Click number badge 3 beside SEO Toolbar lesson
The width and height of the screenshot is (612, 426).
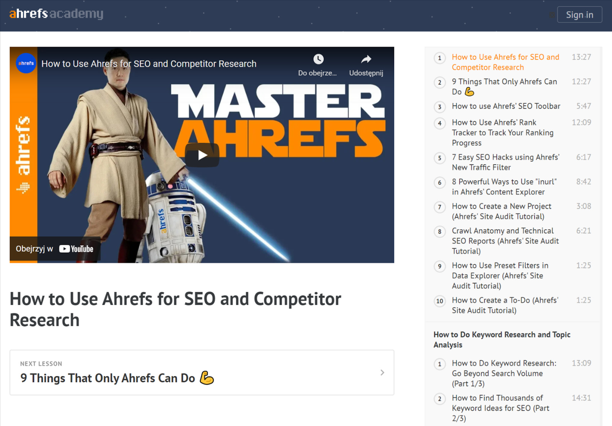coord(439,107)
